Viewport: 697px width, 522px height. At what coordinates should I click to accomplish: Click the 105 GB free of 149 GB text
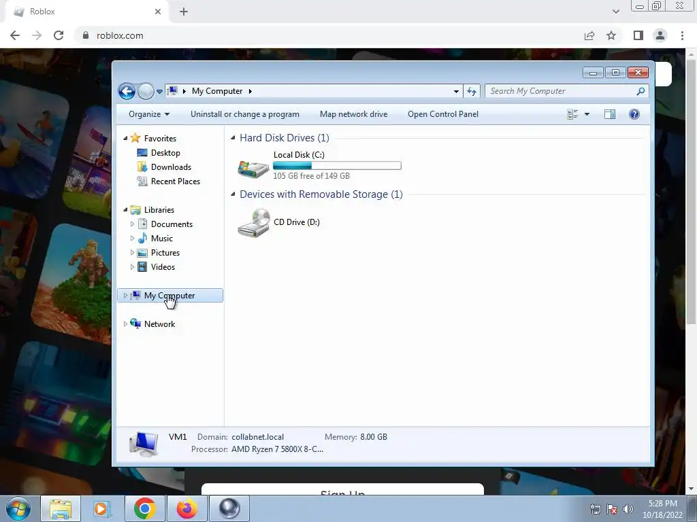point(311,176)
